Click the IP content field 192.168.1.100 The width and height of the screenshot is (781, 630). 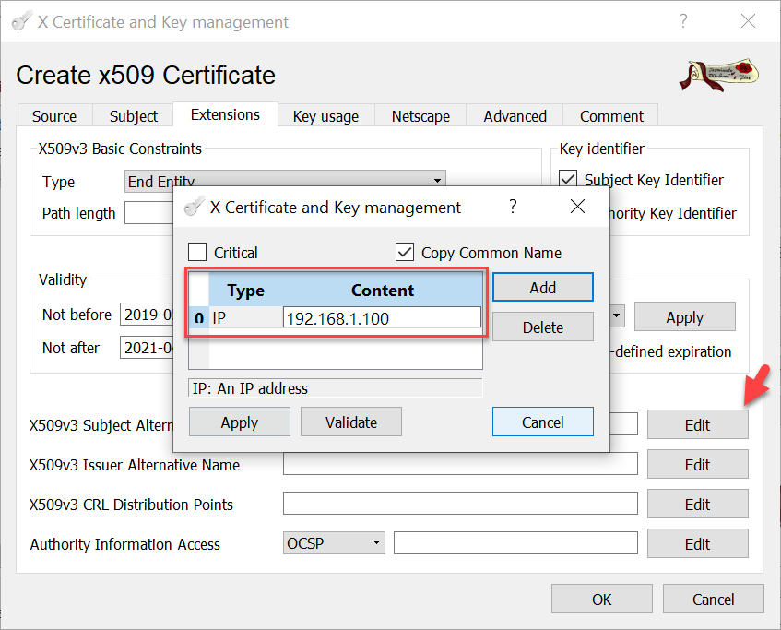[381, 318]
